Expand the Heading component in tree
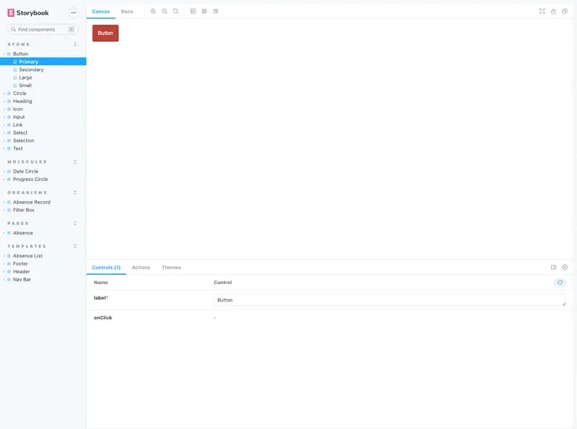The width and height of the screenshot is (577, 429). [x=22, y=101]
